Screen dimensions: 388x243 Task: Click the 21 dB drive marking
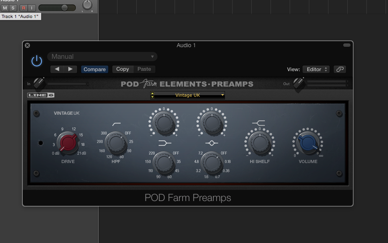click(x=82, y=153)
